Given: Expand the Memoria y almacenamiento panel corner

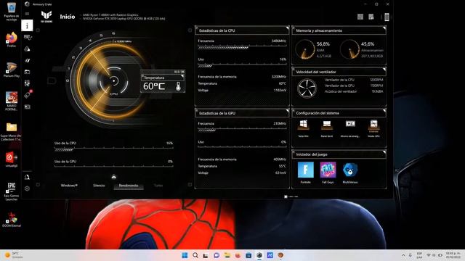Looking at the screenshot, I should pyautogui.click(x=384, y=28).
